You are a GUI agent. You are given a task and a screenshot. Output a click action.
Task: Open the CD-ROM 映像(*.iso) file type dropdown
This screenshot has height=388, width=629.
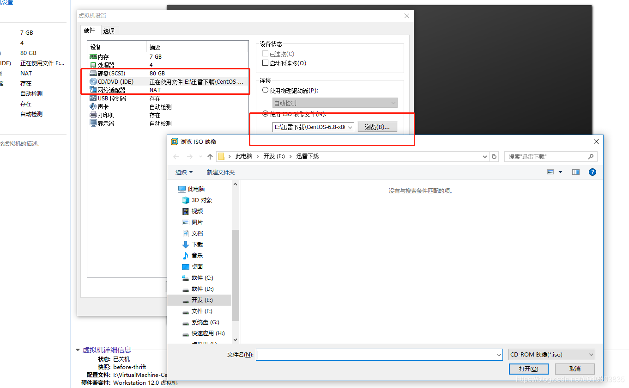click(x=551, y=355)
